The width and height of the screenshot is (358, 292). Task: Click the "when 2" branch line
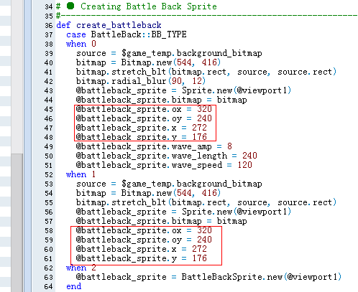click(x=81, y=268)
